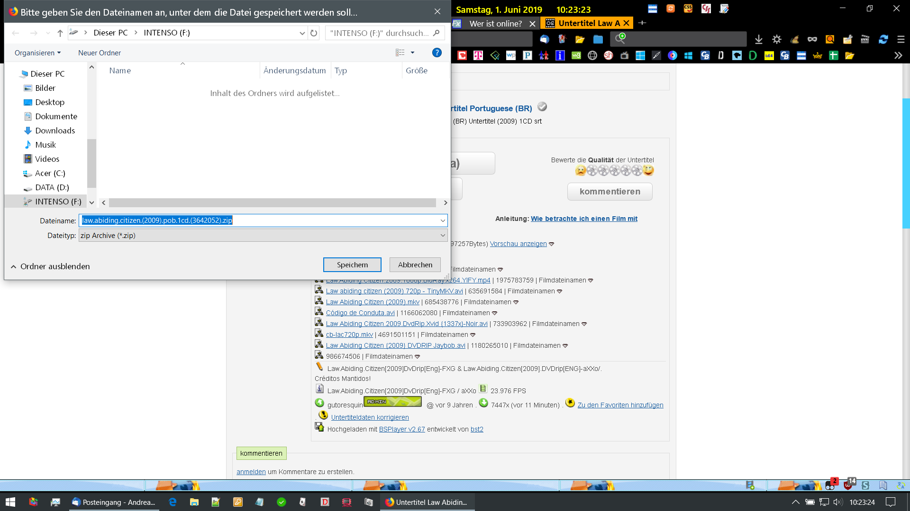
Task: Expand view options dropdown arrow
Action: pyautogui.click(x=412, y=53)
